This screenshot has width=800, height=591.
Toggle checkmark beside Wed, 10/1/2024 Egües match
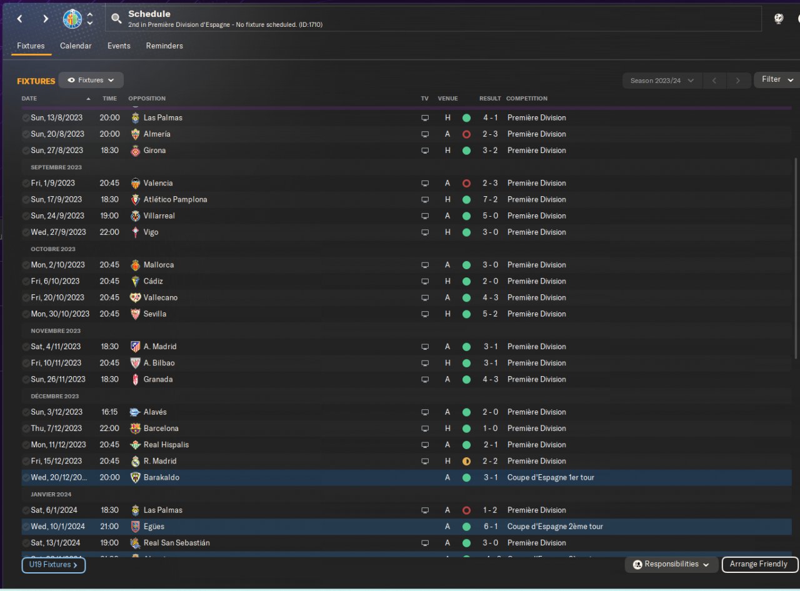pyautogui.click(x=26, y=527)
